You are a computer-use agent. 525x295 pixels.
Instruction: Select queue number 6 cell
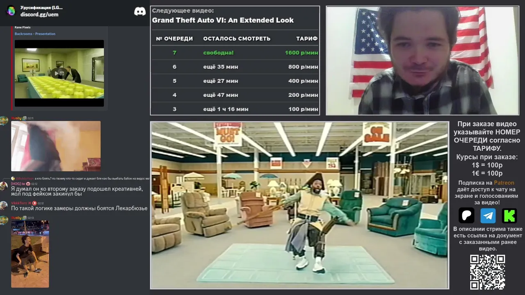[175, 67]
